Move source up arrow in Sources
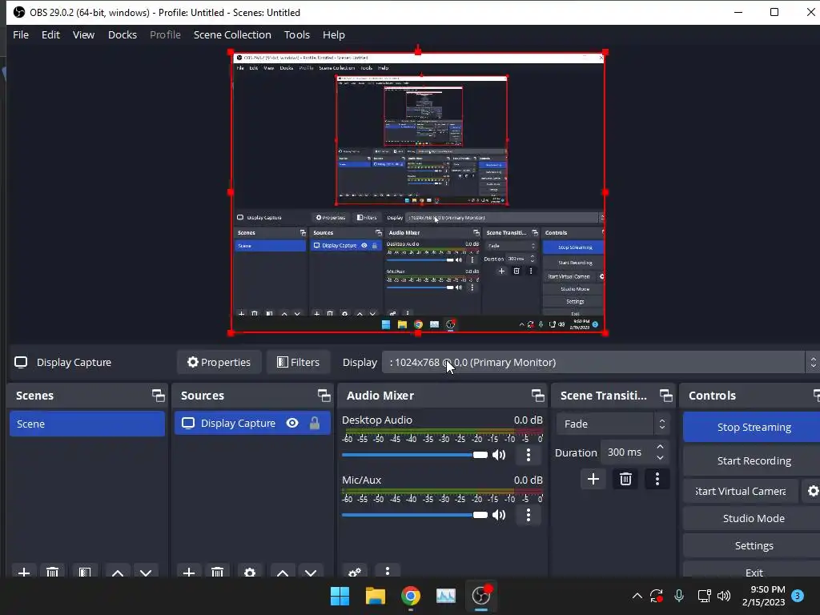 tap(283, 572)
